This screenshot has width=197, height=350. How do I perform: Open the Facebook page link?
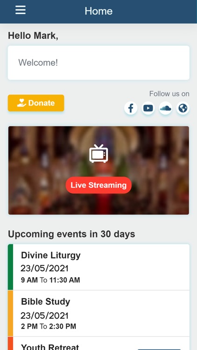tap(131, 108)
